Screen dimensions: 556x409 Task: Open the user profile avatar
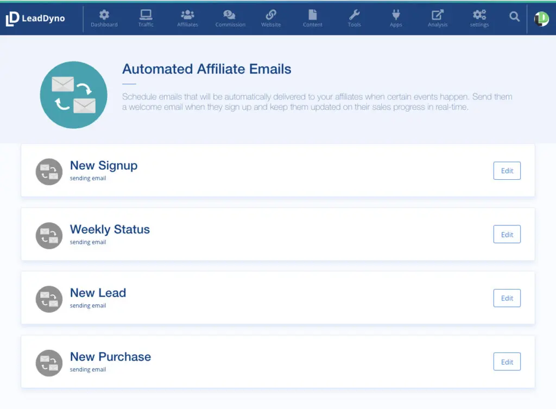point(541,19)
